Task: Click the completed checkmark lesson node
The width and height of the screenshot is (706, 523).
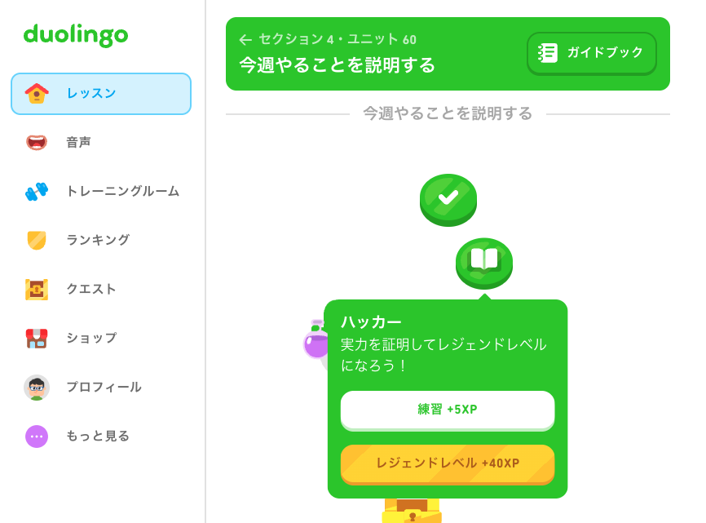Action: click(448, 200)
